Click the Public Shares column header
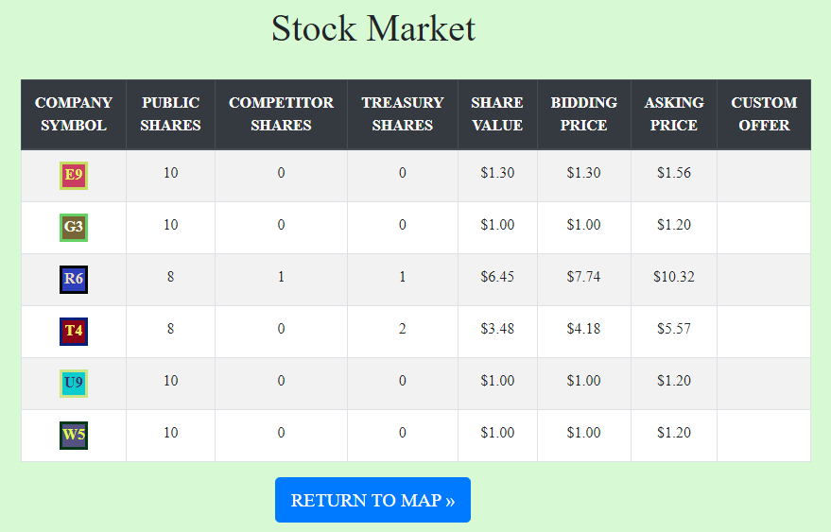This screenshot has height=532, width=831. tap(171, 114)
